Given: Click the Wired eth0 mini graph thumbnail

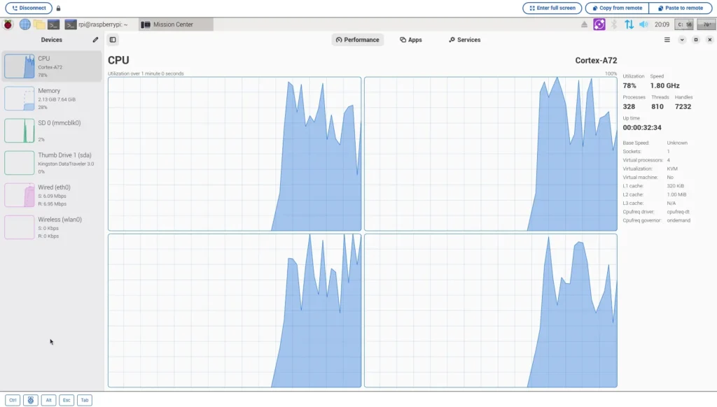Looking at the screenshot, I should pos(19,195).
